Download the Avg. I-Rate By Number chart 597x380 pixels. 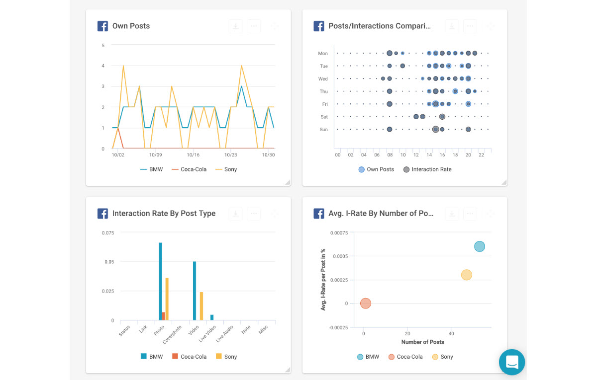[x=452, y=214]
